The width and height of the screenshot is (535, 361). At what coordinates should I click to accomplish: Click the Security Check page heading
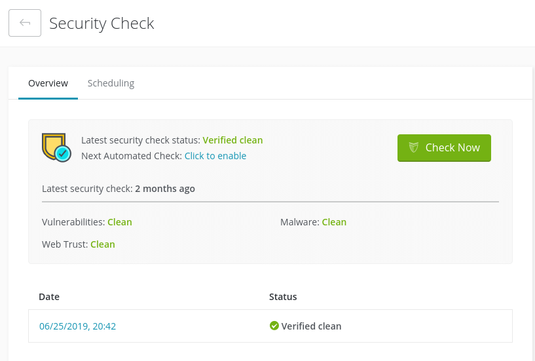(101, 23)
